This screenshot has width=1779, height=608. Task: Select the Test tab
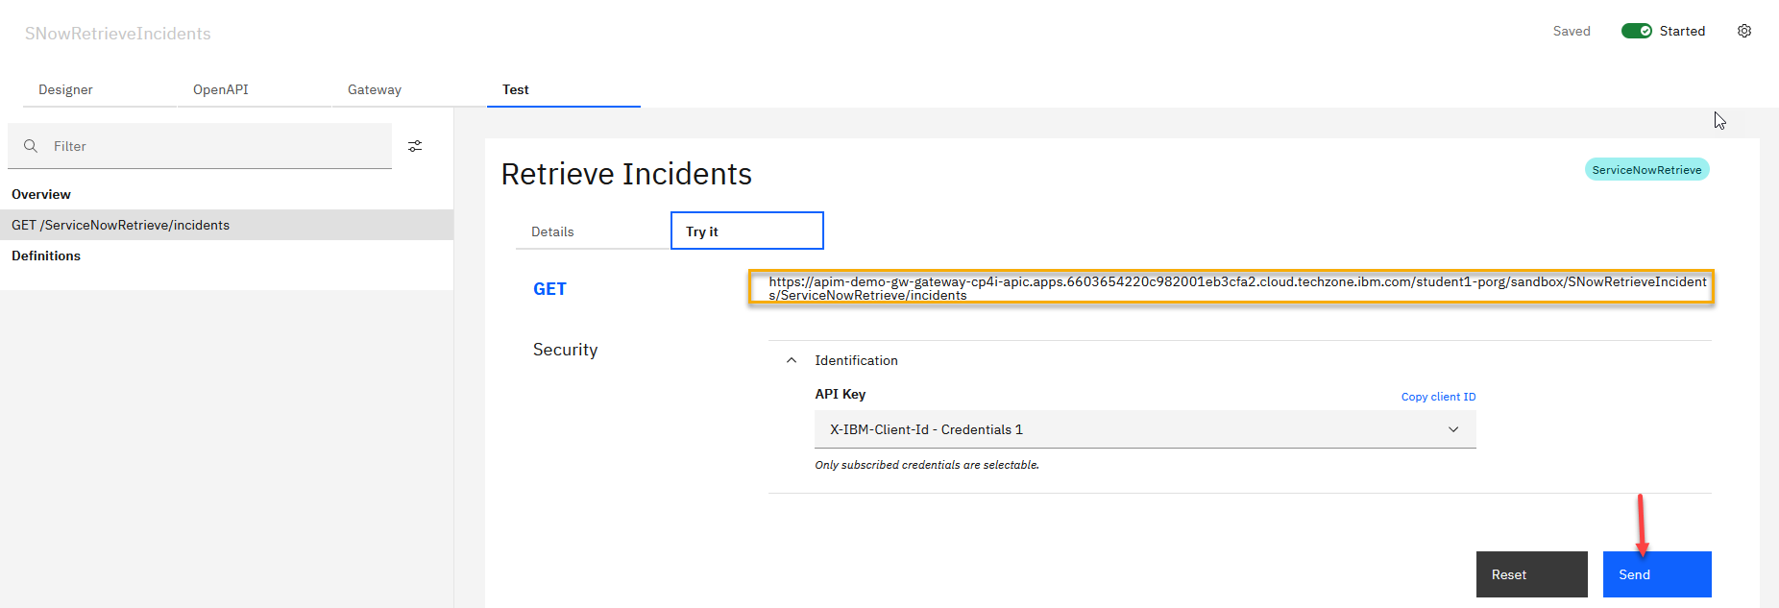point(516,89)
